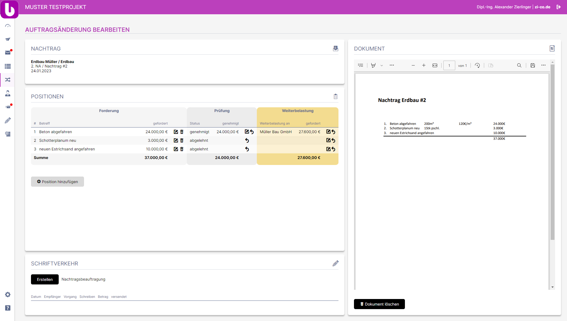567x321 pixels.
Task: Click Position hinzufügen button
Action: pyautogui.click(x=58, y=182)
